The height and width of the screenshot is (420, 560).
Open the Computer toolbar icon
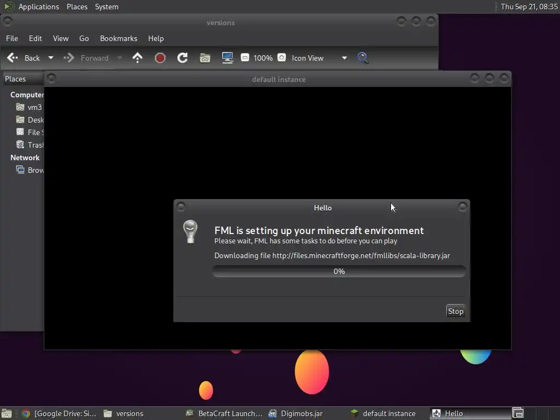coord(227,58)
